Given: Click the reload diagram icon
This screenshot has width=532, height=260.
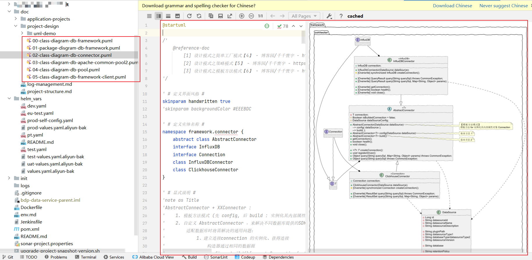Looking at the screenshot, I should [189, 16].
